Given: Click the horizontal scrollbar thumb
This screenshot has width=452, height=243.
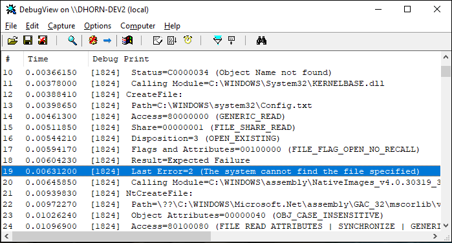Looking at the screenshot, I should pyautogui.click(x=111, y=237).
